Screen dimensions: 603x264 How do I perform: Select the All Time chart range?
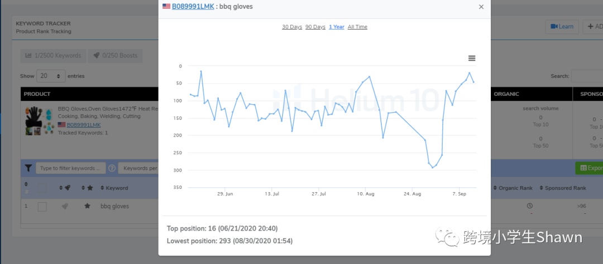click(x=357, y=27)
